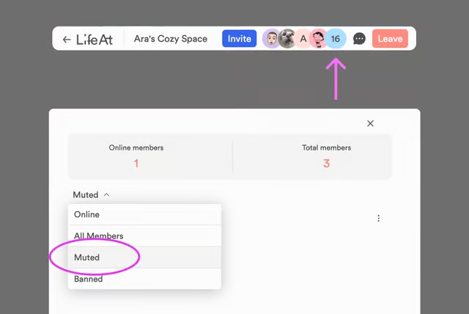Click the back arrow beside LifeAt

(67, 39)
